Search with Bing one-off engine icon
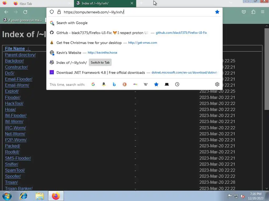269x201 pixels. click(x=114, y=84)
